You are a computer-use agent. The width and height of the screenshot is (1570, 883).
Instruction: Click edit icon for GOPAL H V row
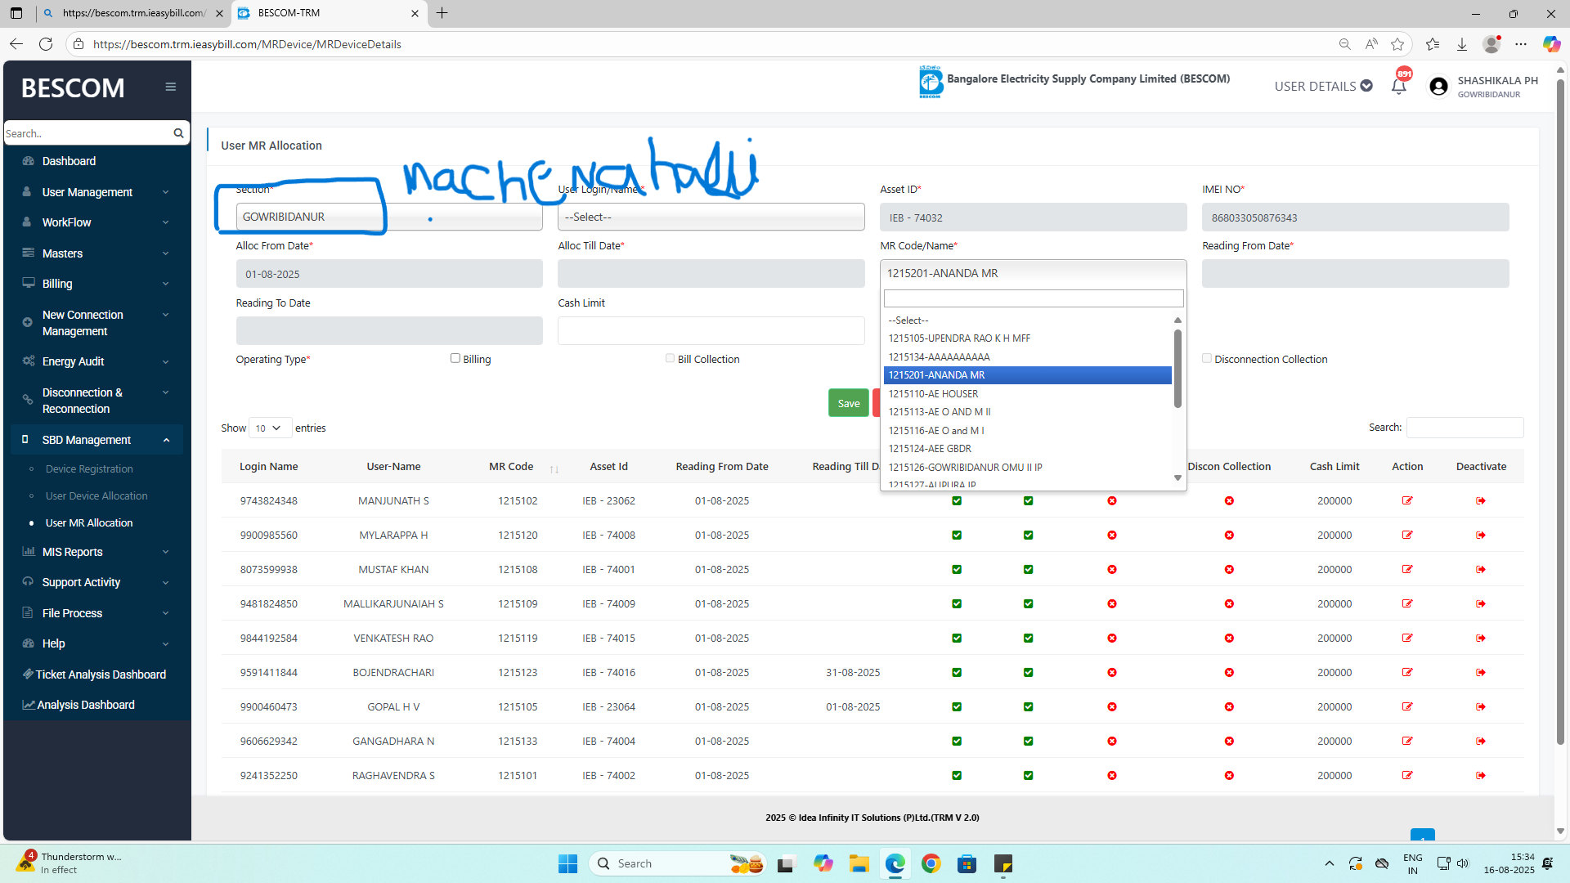1406,706
